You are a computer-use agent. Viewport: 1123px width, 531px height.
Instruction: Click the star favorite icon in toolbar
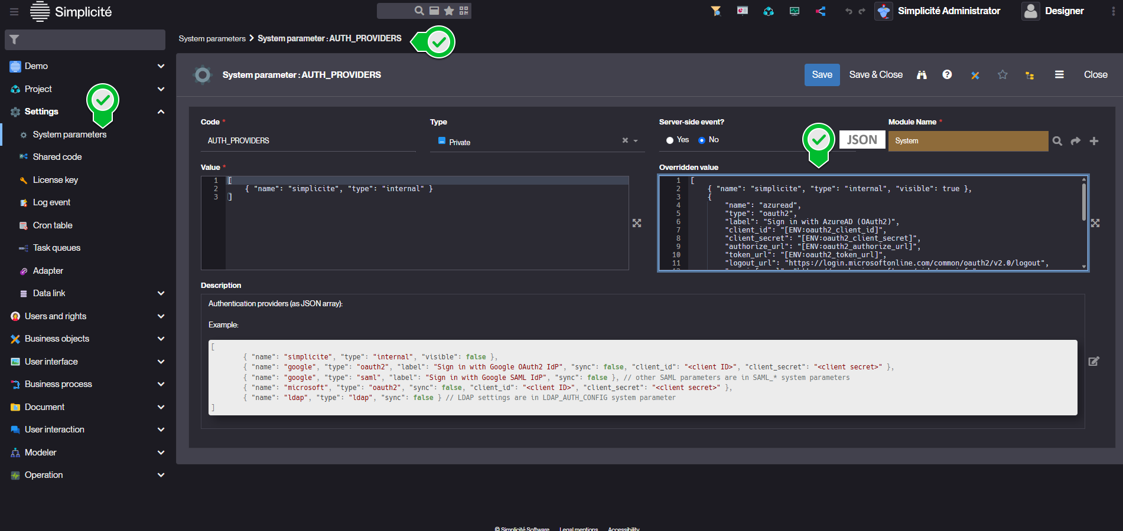[x=1002, y=75]
